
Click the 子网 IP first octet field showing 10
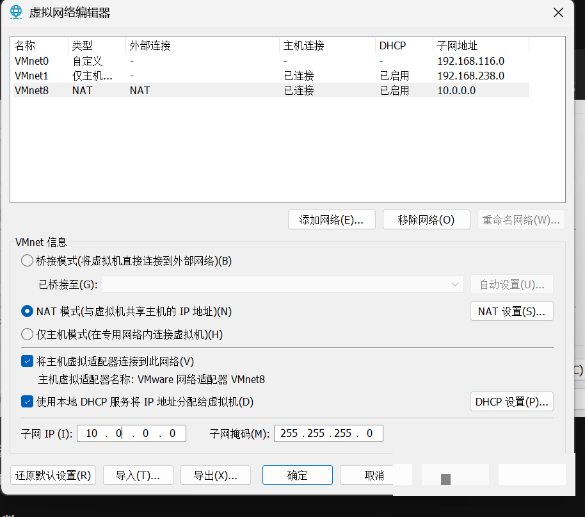(x=92, y=433)
